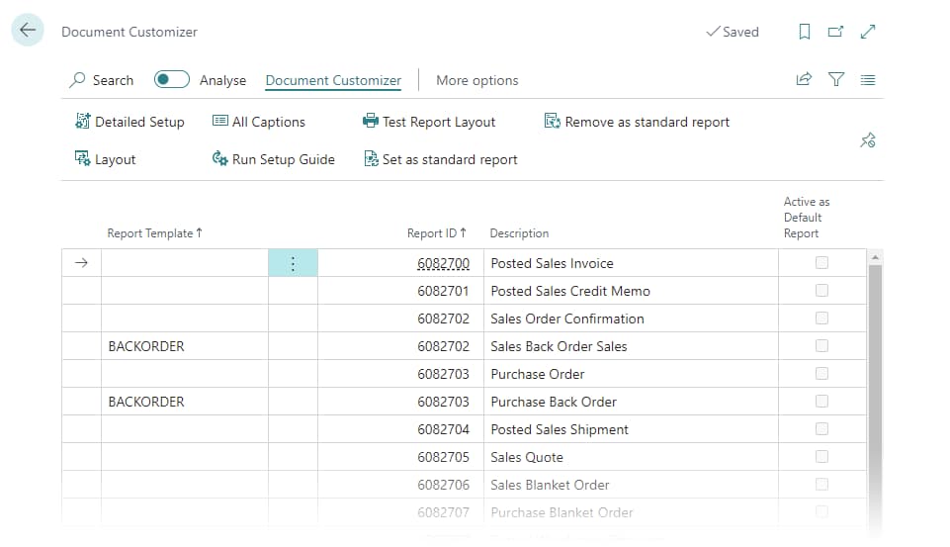This screenshot has height=547, width=950.
Task: Open page in new window icon
Action: [835, 32]
